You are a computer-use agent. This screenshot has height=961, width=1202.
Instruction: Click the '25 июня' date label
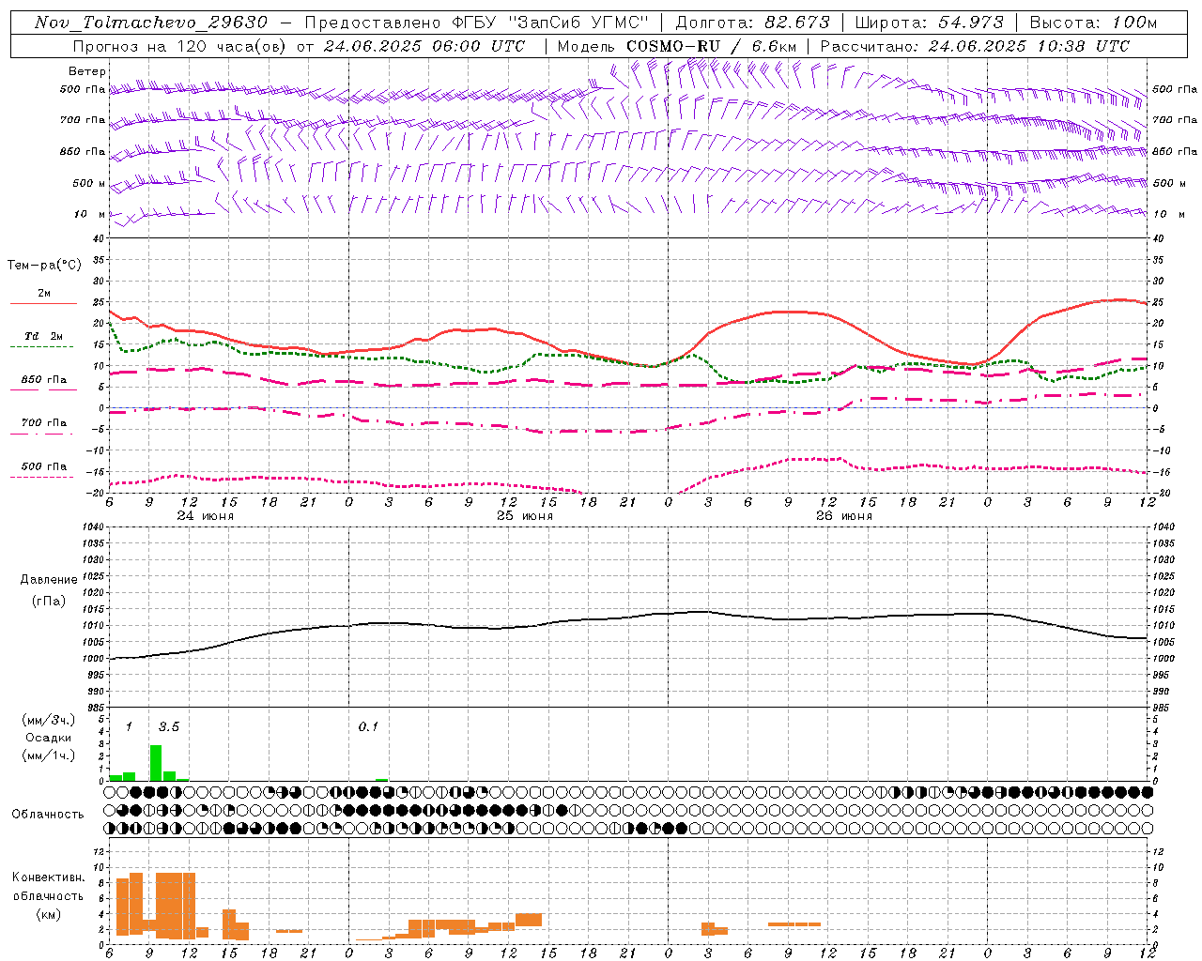pyautogui.click(x=525, y=516)
